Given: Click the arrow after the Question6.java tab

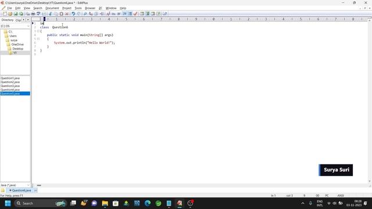Looking at the screenshot, I should click(35, 190).
